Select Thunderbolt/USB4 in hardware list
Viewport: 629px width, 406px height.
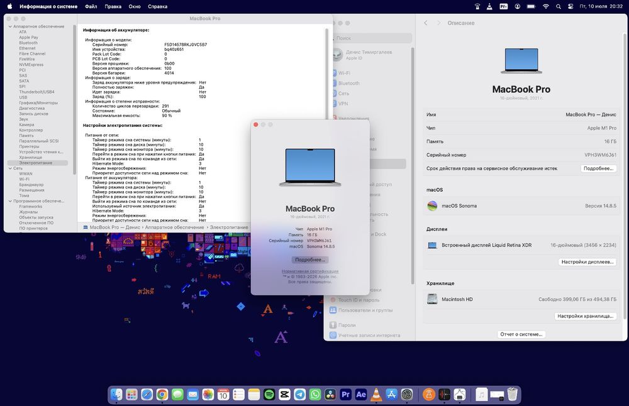(x=36, y=92)
